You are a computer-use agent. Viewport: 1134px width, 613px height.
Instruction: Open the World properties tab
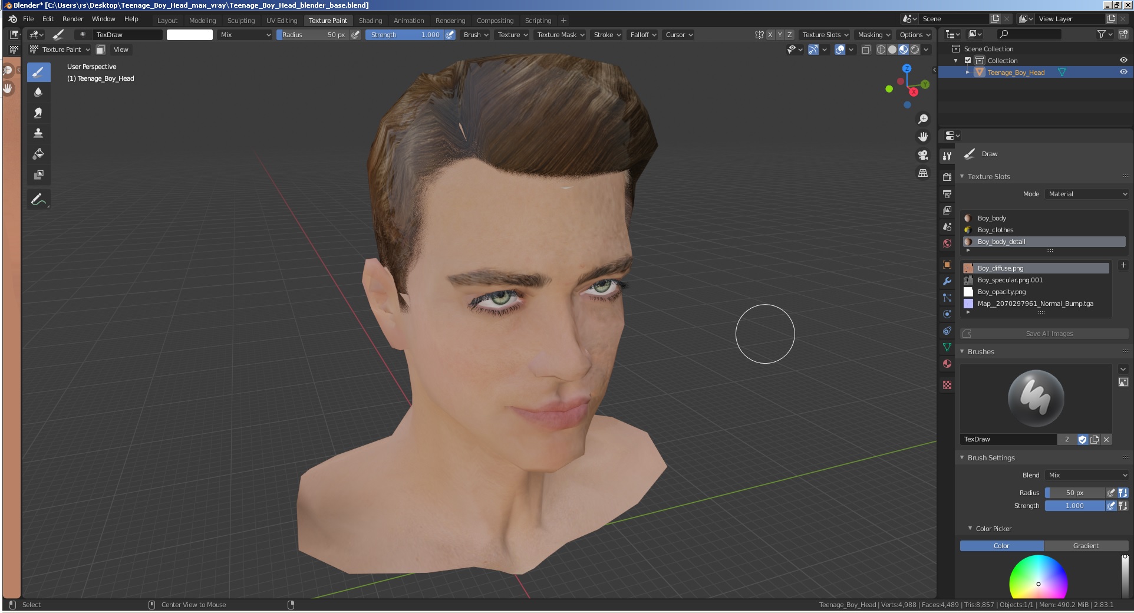947,243
